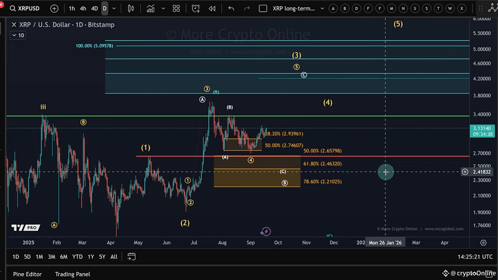
Task: Switch to the Trading Panel
Action: [72, 274]
